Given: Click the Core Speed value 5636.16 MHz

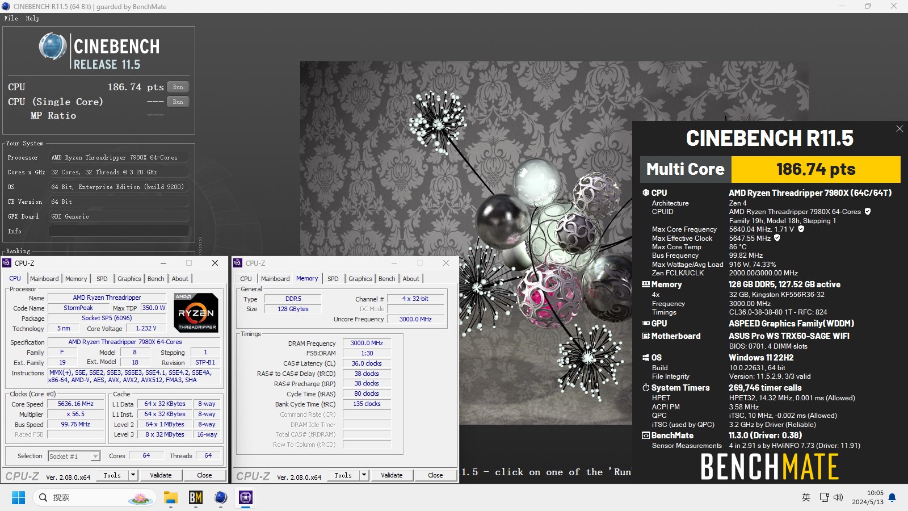Looking at the screenshot, I should tap(75, 404).
